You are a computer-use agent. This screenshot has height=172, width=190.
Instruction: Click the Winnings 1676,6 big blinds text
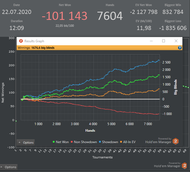click(x=36, y=48)
